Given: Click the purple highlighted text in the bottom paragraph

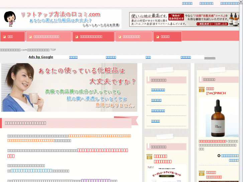Looking at the screenshot, I should 96,180.
